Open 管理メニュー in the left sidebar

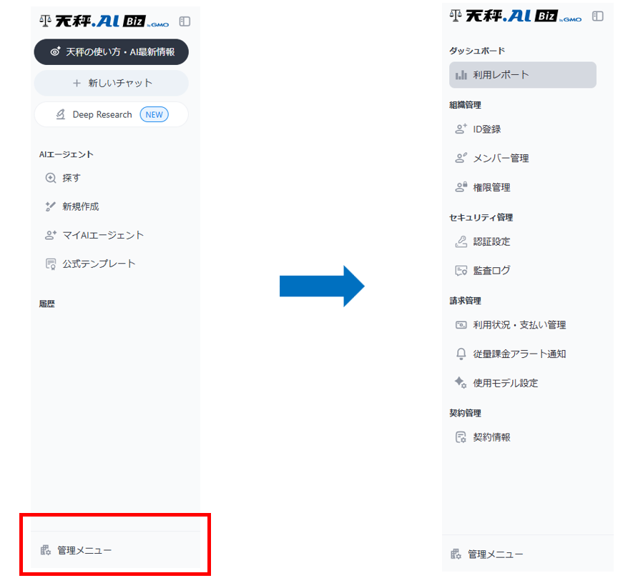76,550
